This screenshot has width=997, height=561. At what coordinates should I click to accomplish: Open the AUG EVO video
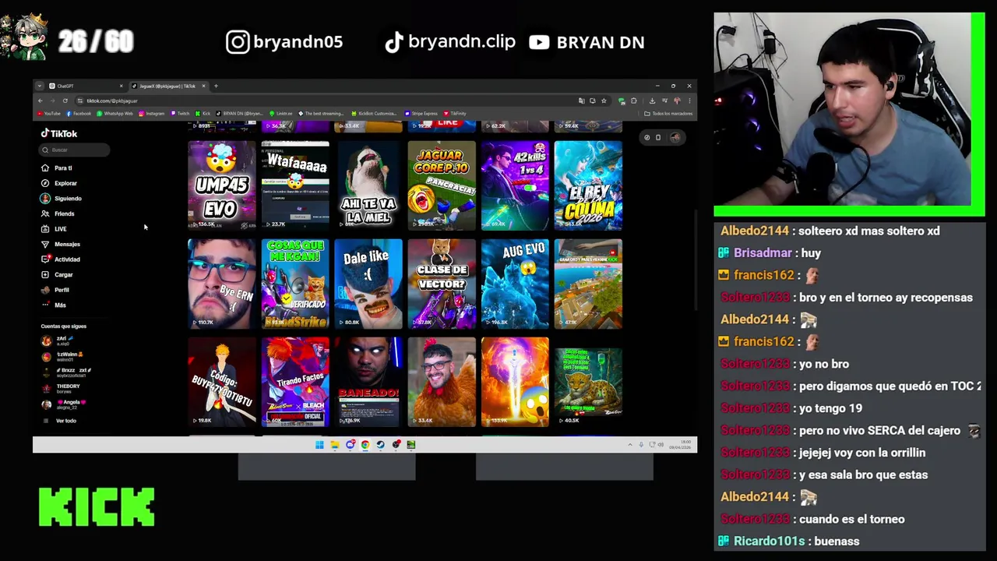click(x=515, y=284)
